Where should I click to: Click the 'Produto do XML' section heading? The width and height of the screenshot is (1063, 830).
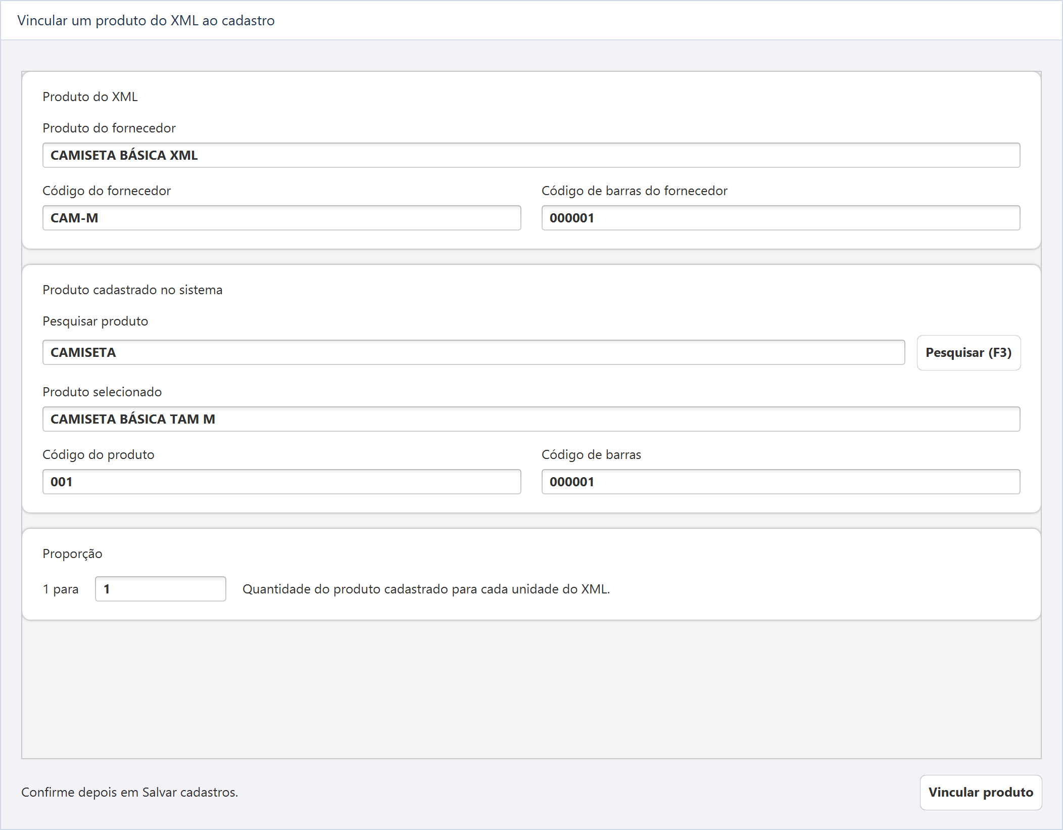tap(90, 97)
